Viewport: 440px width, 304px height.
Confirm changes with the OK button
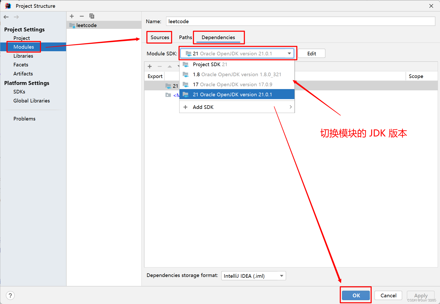click(x=356, y=296)
